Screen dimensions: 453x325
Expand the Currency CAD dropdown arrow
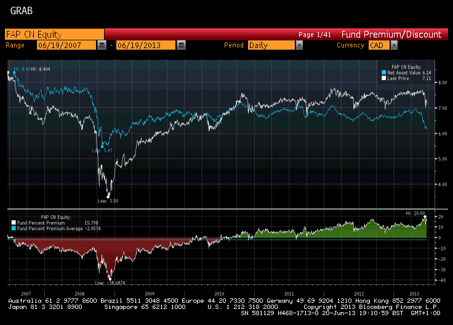[394, 45]
